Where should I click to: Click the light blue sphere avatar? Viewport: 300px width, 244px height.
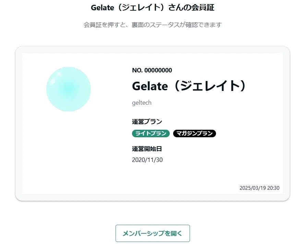(x=69, y=89)
